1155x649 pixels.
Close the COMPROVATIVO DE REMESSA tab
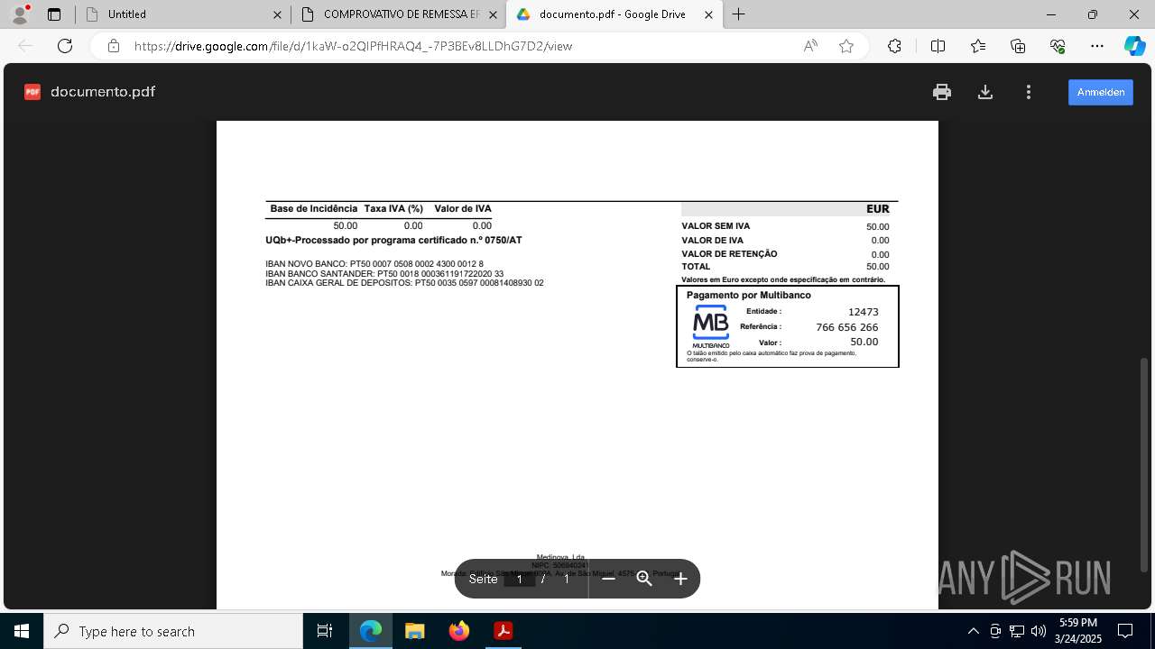[494, 14]
